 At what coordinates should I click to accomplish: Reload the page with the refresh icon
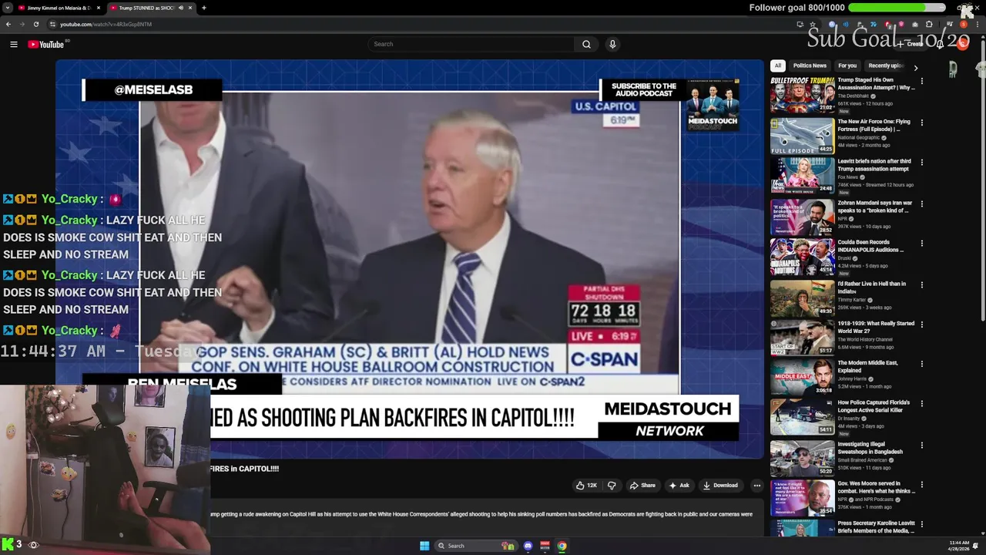click(35, 24)
